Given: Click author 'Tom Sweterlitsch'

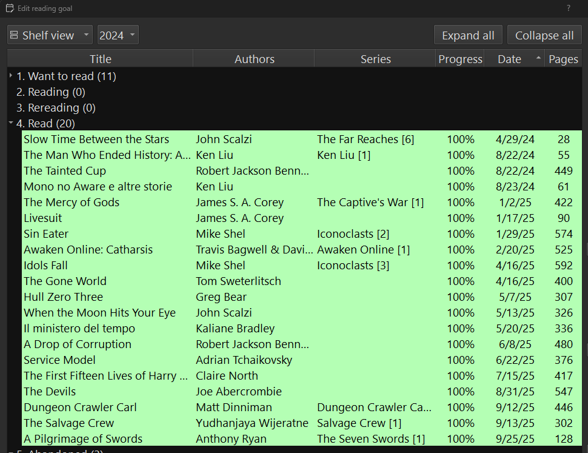Looking at the screenshot, I should pos(238,281).
